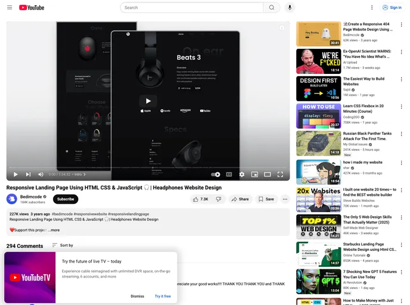Open the hamburger guide menu

(10, 8)
